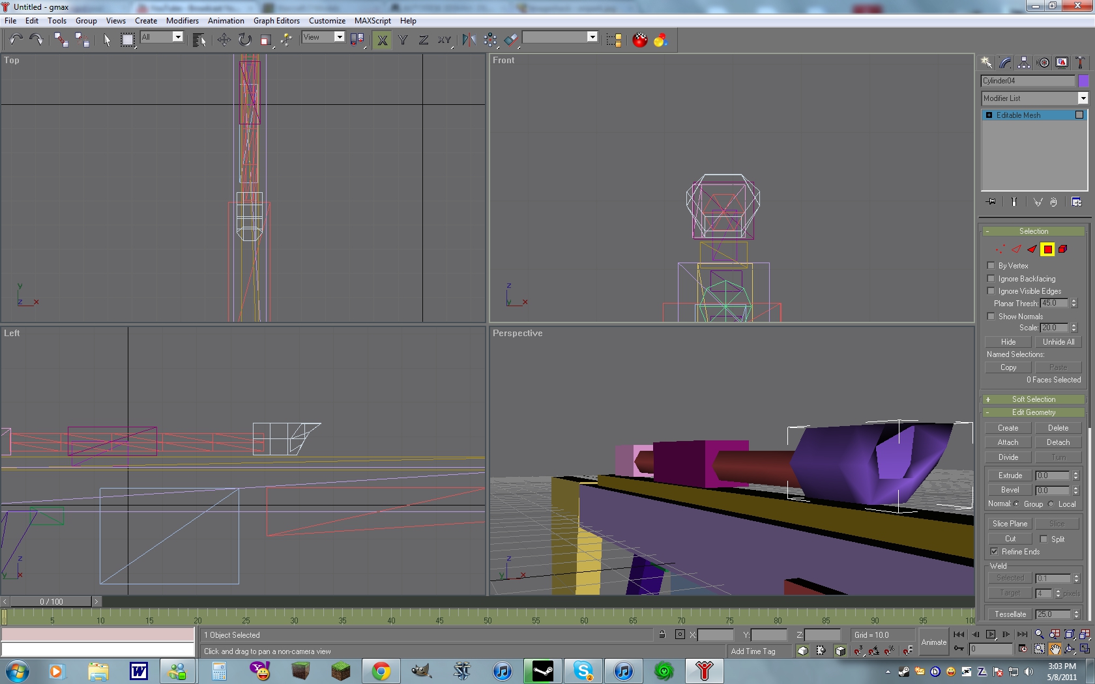
Task: Open the Modifiers menu
Action: tap(182, 21)
